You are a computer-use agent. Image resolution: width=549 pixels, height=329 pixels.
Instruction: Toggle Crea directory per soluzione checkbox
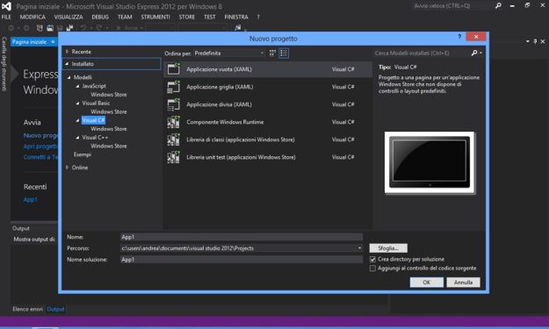click(x=372, y=260)
